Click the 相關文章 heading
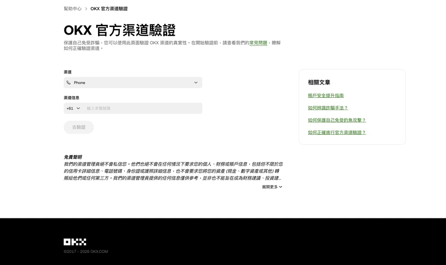 319,82
